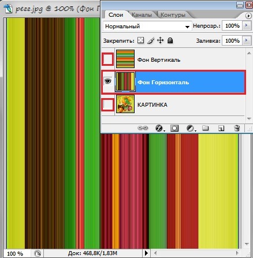Show the КАРТИНКА layer
The height and width of the screenshot is (258, 253).
point(107,104)
